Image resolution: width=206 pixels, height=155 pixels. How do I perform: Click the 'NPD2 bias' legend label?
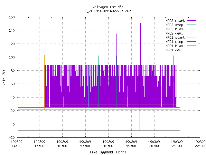pos(174,29)
